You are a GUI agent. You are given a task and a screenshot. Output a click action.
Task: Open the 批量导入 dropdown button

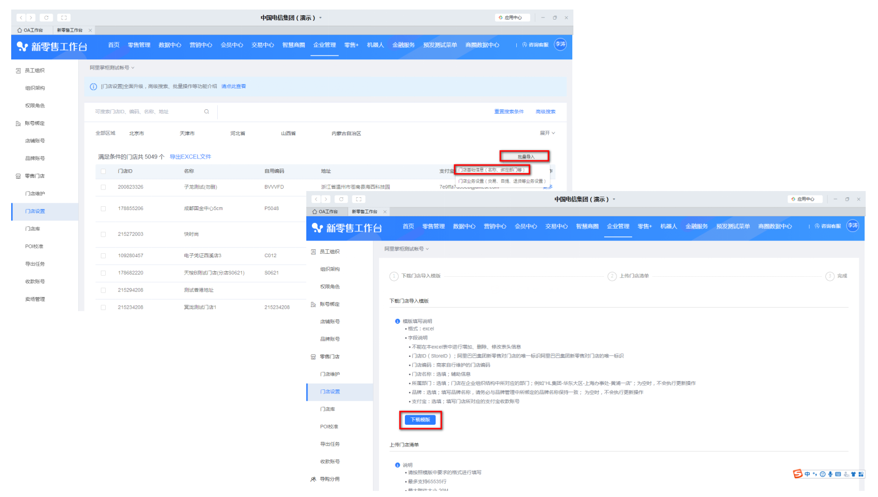[525, 156]
